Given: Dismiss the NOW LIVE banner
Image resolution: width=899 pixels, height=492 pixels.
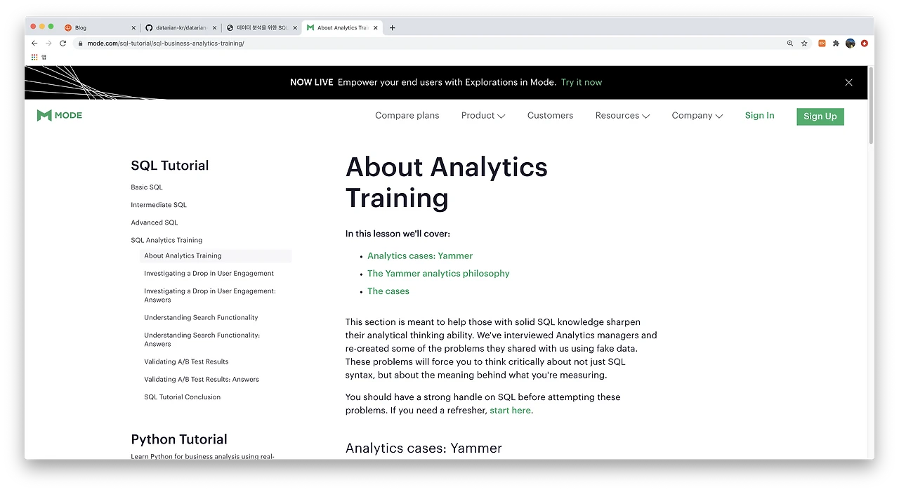Looking at the screenshot, I should [848, 83].
